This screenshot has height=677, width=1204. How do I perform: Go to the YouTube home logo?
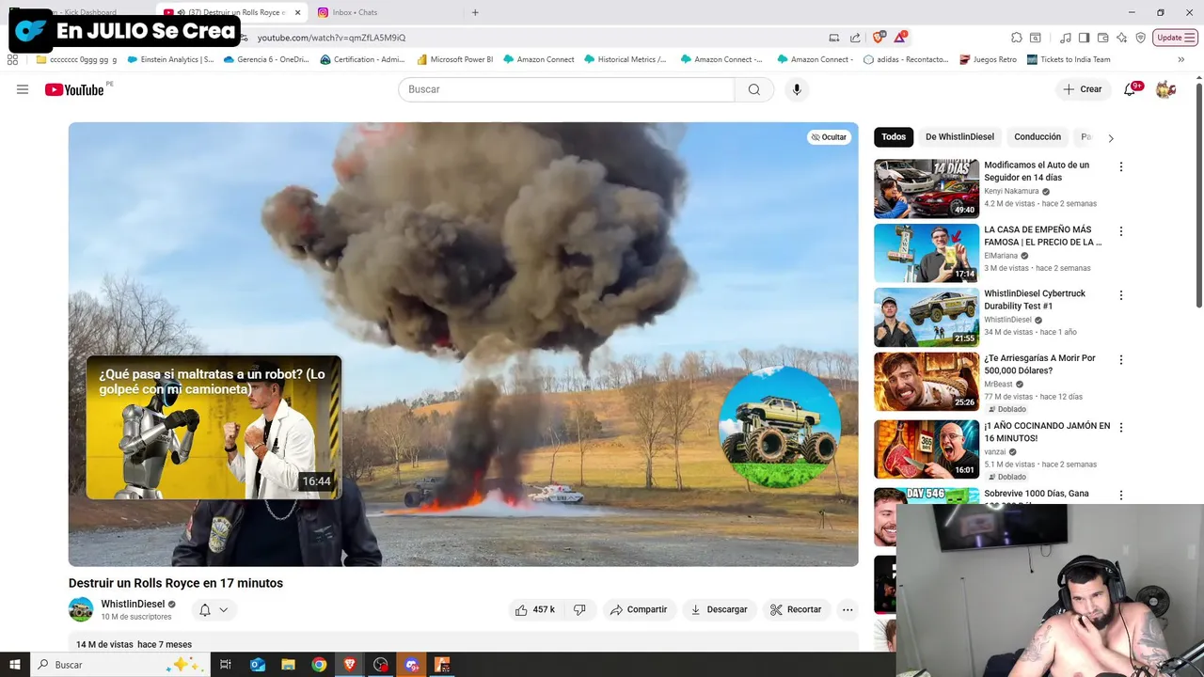point(74,89)
